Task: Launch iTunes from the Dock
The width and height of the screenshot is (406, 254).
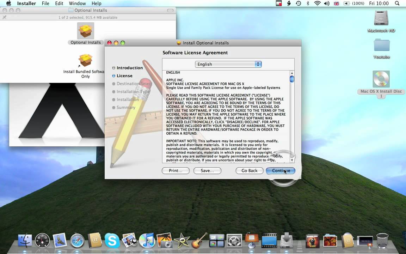Action: pos(147,240)
